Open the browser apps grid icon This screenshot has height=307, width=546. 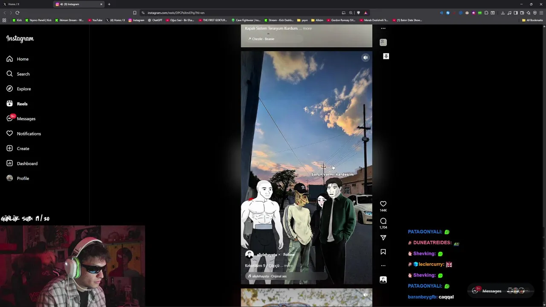4,20
